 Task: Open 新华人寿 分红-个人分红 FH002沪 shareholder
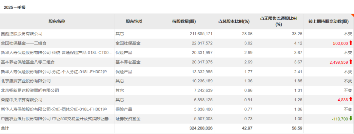coord(54,72)
